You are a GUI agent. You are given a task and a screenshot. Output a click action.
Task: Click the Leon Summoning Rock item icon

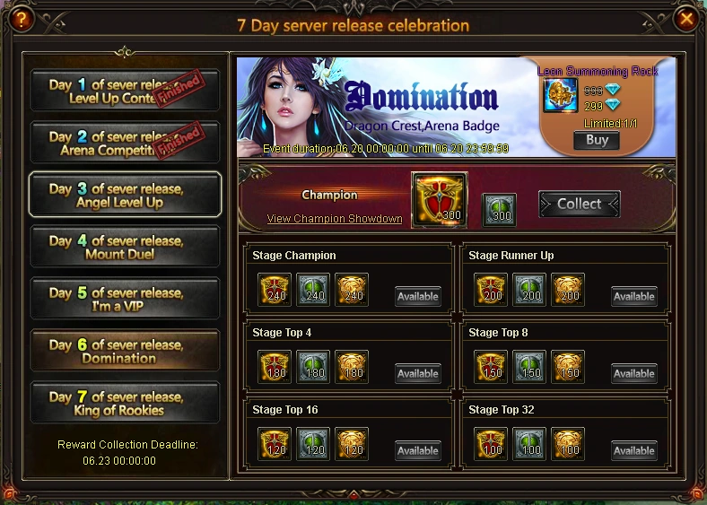point(561,95)
